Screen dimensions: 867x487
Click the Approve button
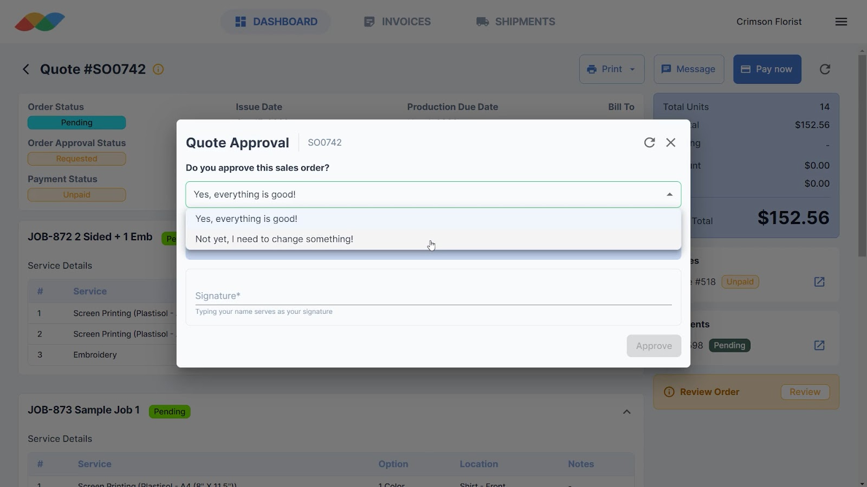point(654,346)
